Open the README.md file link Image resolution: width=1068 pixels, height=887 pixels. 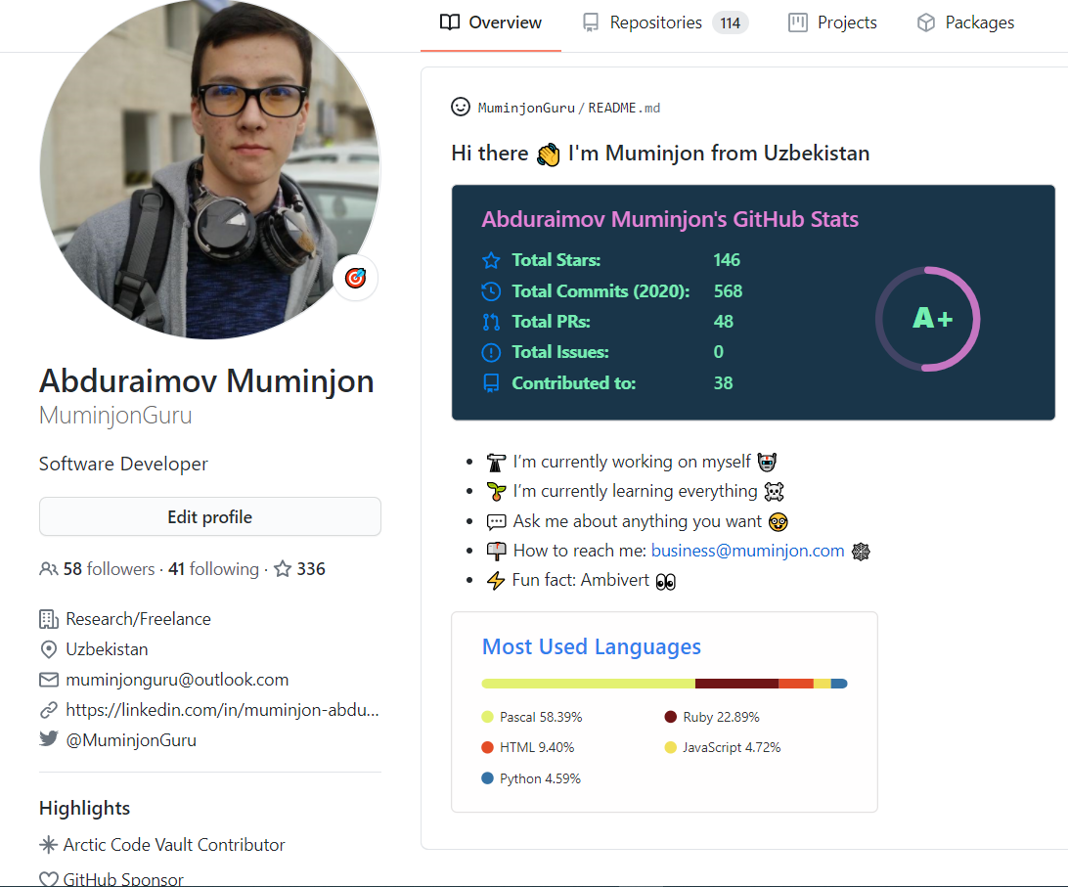pos(624,108)
